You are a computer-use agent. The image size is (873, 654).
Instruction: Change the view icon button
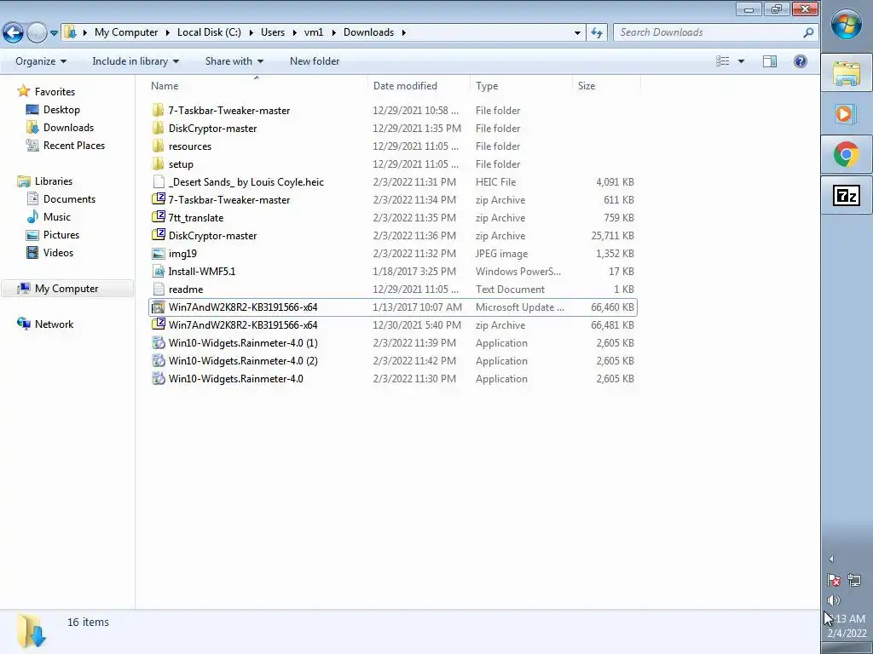tap(722, 61)
